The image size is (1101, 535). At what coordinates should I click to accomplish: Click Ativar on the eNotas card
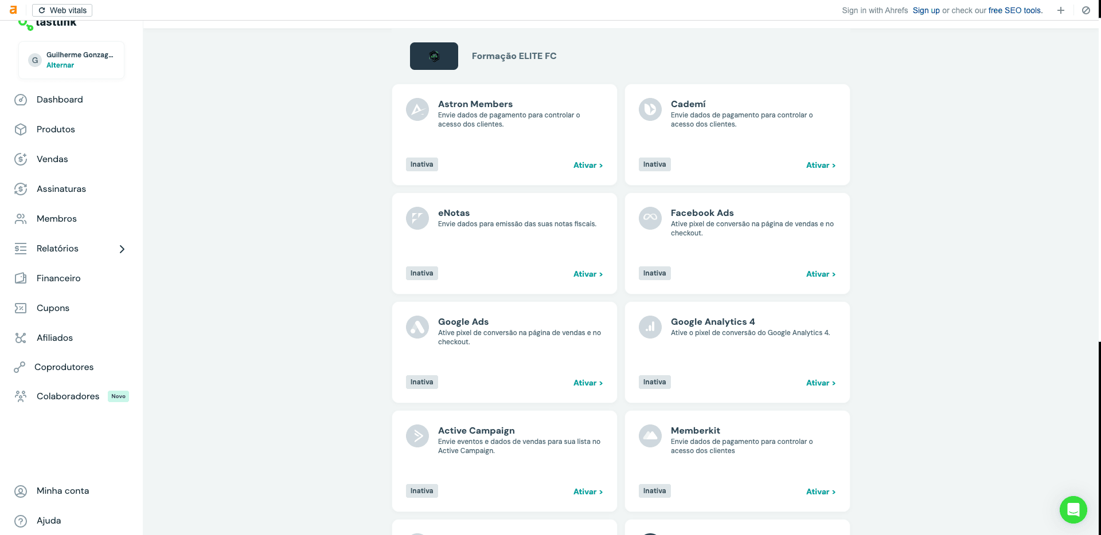[588, 274]
